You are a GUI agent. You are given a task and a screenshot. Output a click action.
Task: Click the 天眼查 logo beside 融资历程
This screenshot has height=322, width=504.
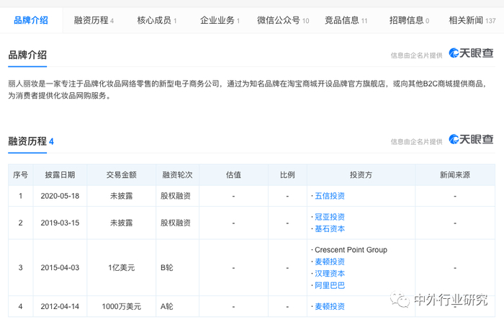[471, 139]
